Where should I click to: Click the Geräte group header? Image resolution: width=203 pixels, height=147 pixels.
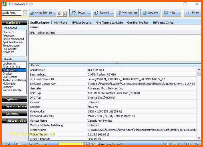pos(14,59)
